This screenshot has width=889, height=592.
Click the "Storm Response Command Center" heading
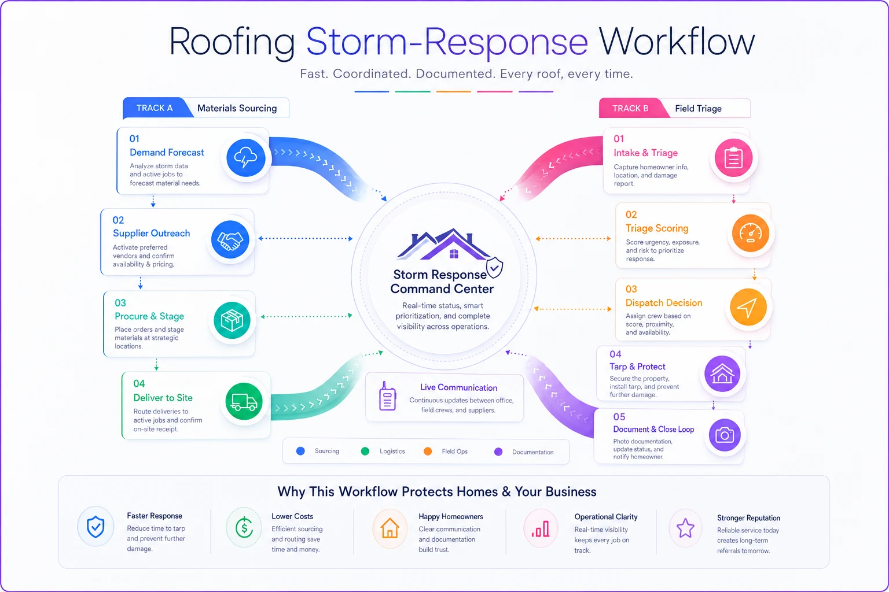pos(442,282)
